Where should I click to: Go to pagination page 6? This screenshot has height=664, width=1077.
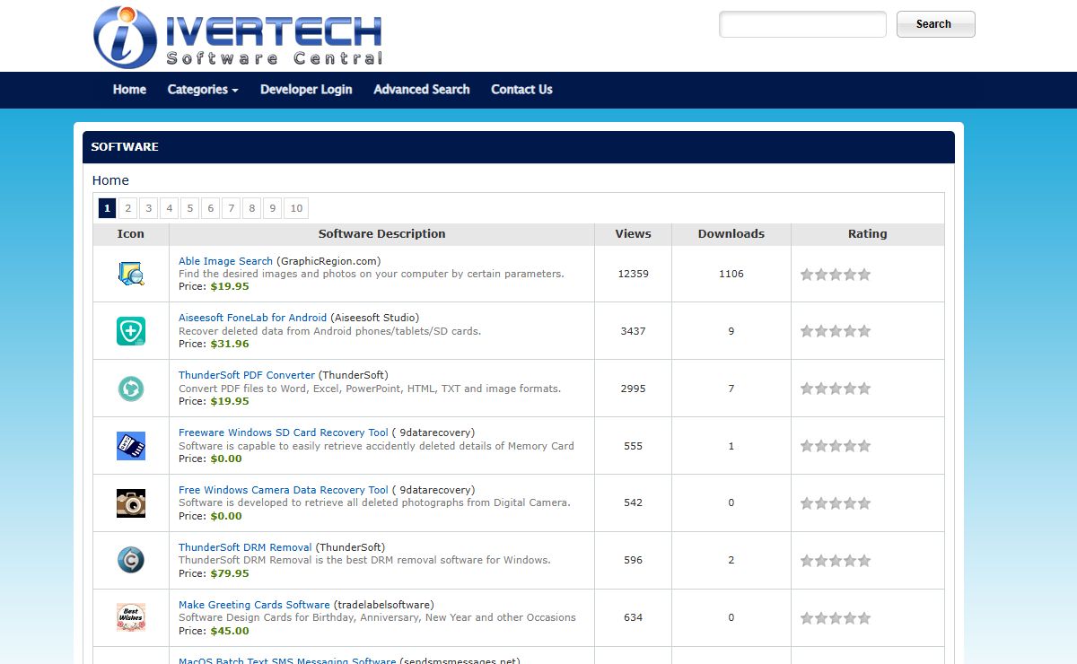pos(211,208)
